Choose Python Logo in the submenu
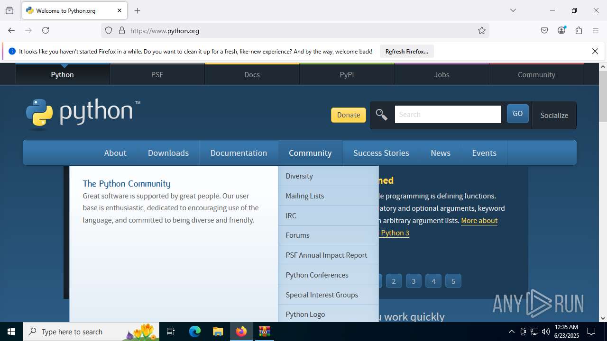The height and width of the screenshot is (341, 607). [328, 314]
